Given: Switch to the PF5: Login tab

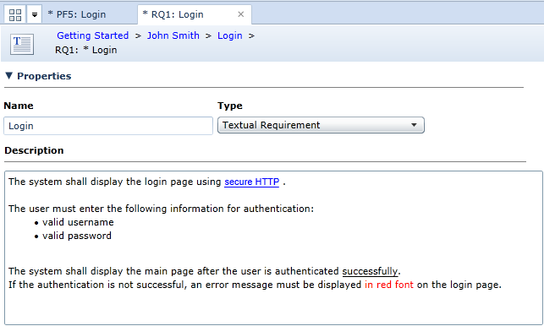Looking at the screenshot, I should tap(77, 14).
